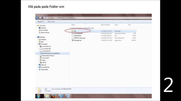The width and height of the screenshot is (181, 101).
Task: Select the AUTORUN.INF file
Action: point(78,33)
